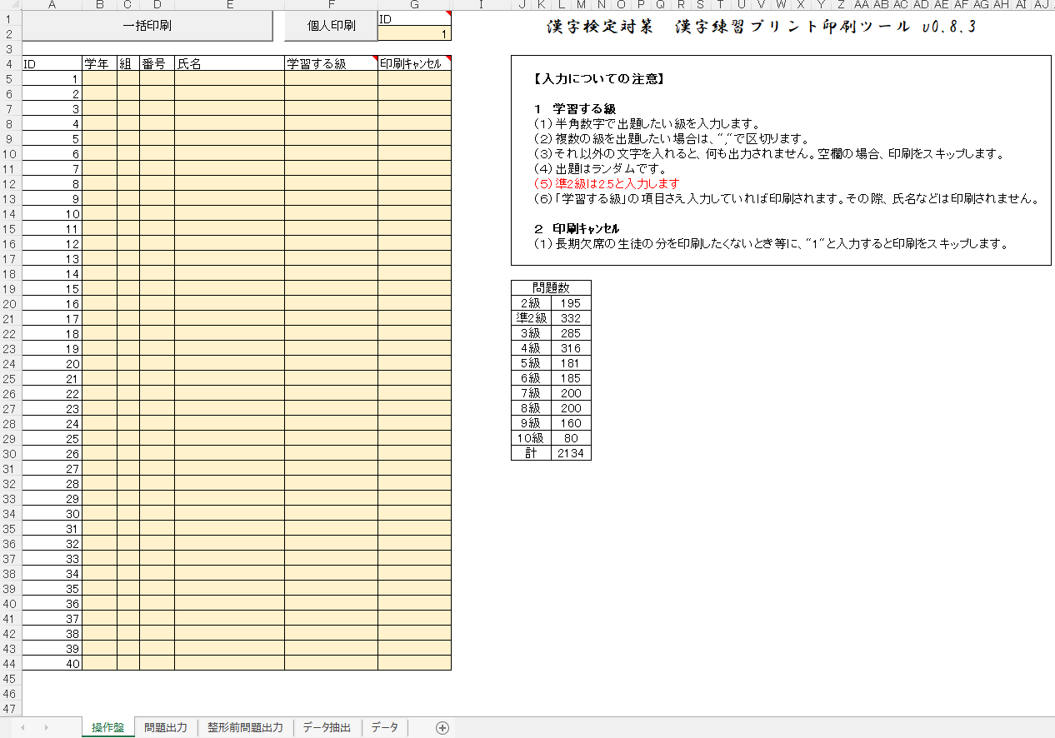Image resolution: width=1055 pixels, height=738 pixels.
Task: Select the 印刷キャンセル cell for ID 3
Action: coord(414,109)
